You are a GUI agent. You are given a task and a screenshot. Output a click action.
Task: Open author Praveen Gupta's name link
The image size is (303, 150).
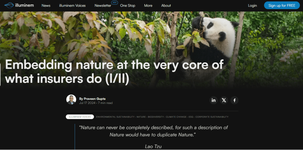point(94,99)
